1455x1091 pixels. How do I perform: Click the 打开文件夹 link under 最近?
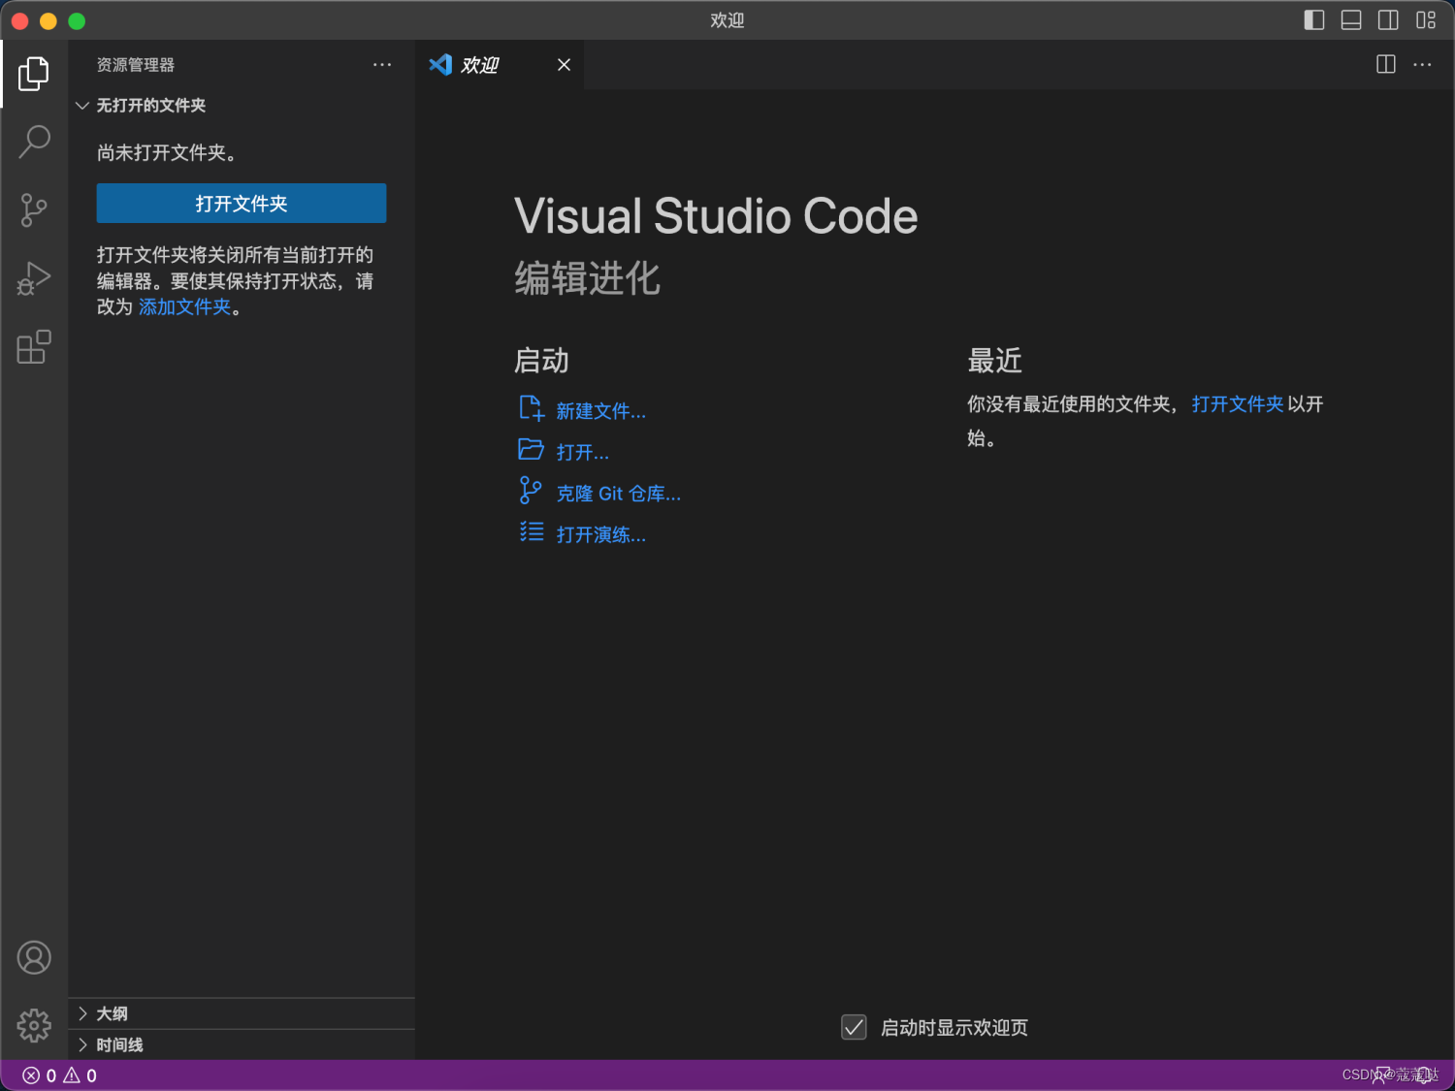tap(1238, 404)
